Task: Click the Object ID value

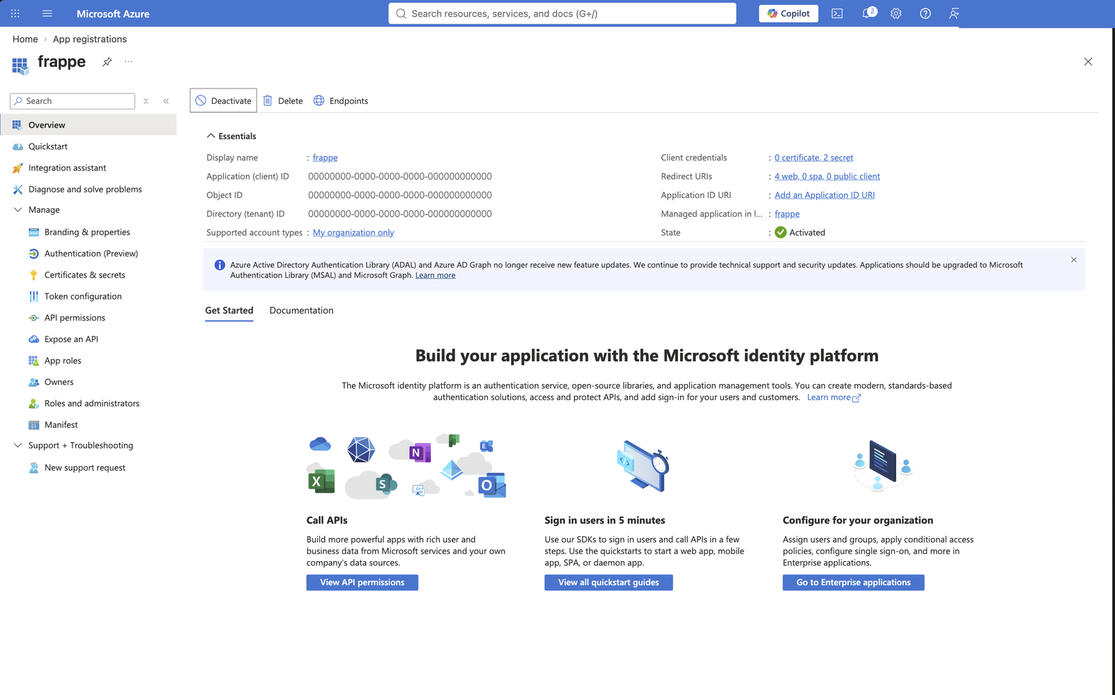Action: click(x=400, y=195)
